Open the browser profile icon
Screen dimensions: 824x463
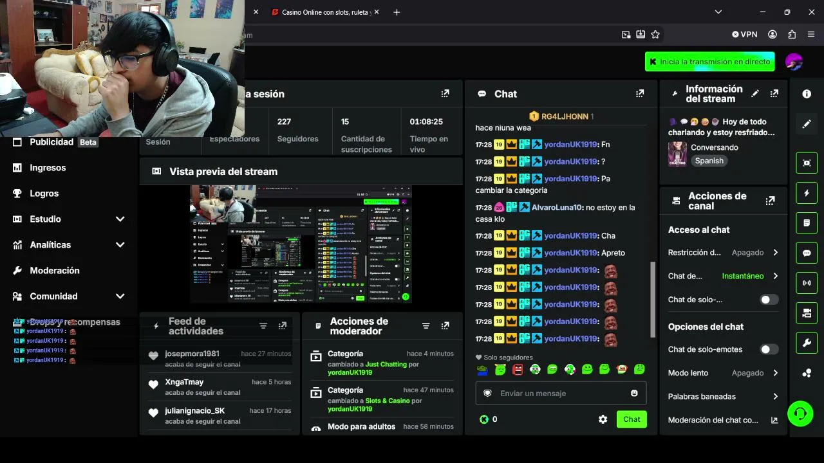pyautogui.click(x=772, y=35)
